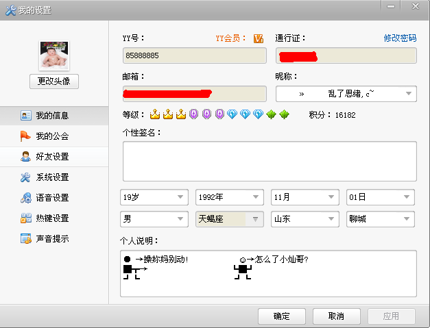The height and width of the screenshot is (328, 430).
Task: Expand the 昵称 nickname dropdown
Action: coord(409,94)
